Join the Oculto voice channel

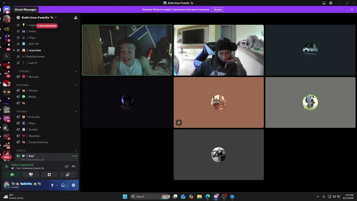[x=47, y=130]
